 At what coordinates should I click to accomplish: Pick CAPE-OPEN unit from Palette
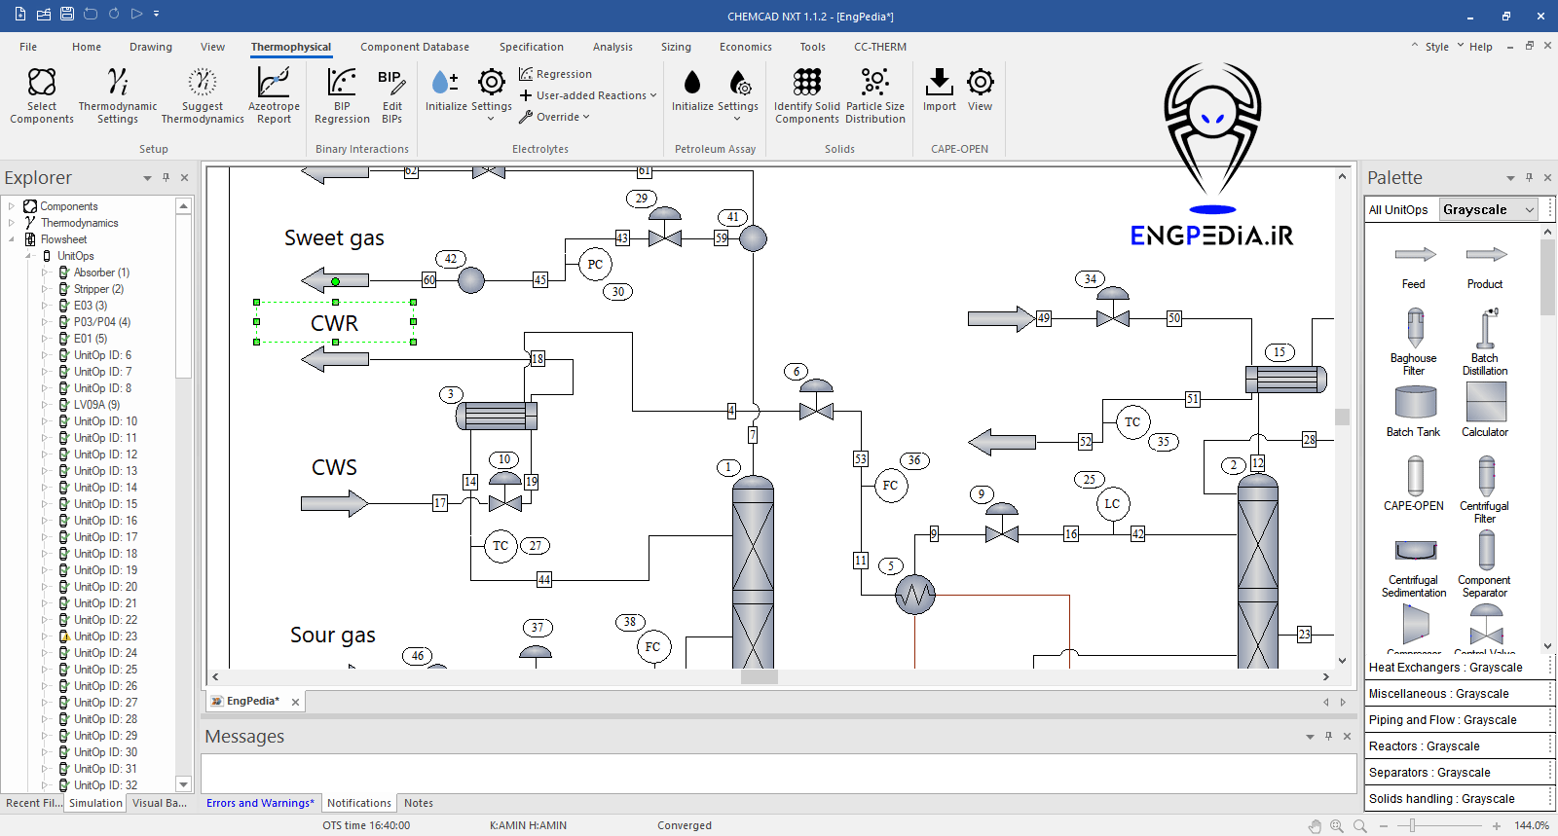click(x=1414, y=484)
